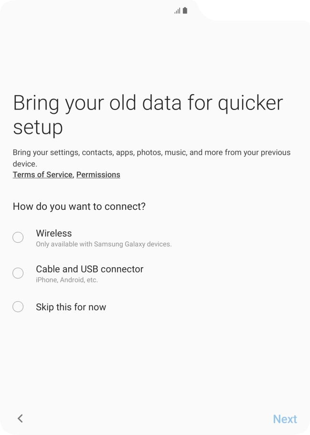The height and width of the screenshot is (435, 310).
Task: Tap the How do you want to connect heading
Action: pos(79,207)
